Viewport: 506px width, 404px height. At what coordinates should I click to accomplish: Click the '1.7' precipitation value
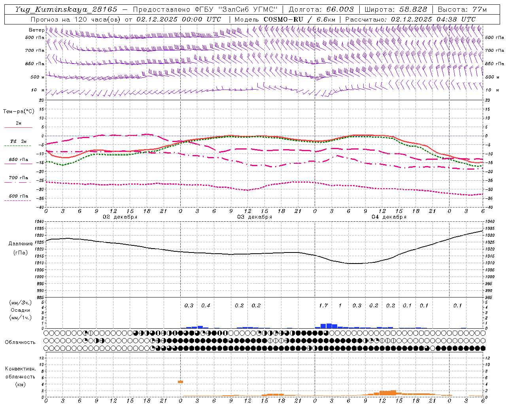(323, 305)
